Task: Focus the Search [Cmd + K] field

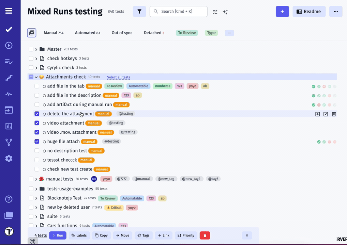Action: [x=179, y=12]
